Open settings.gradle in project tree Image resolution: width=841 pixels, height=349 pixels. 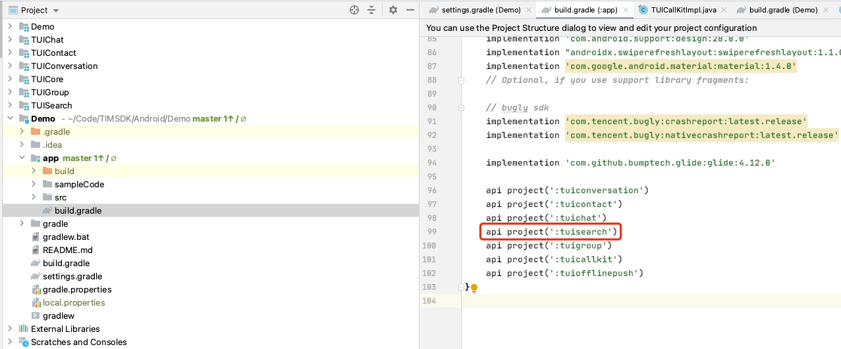coord(72,276)
